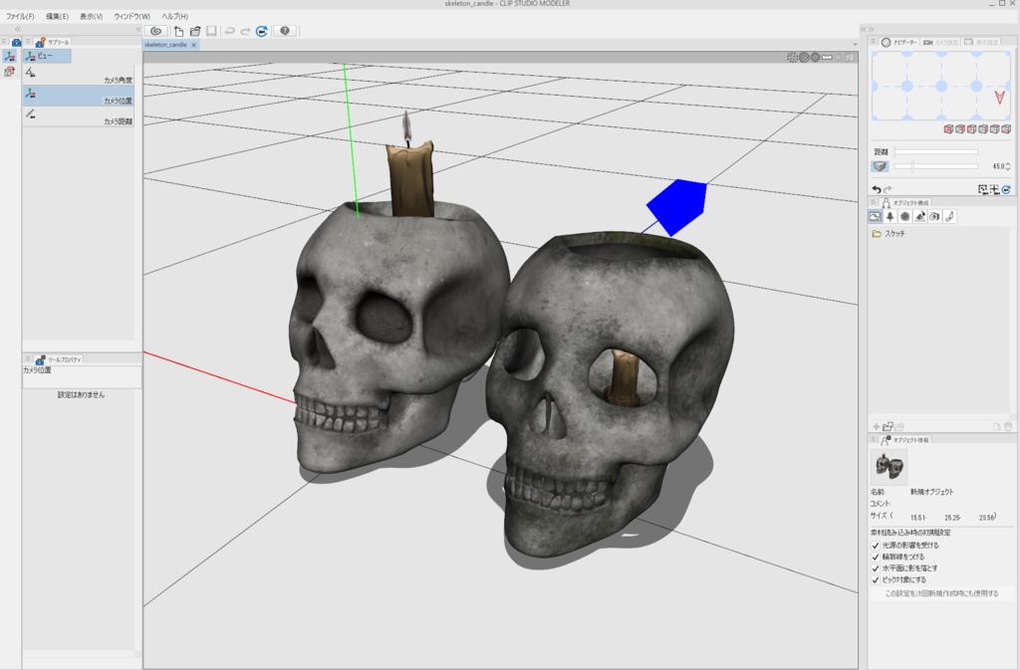Click the 距離 distance slider
Viewport: 1020px width, 670px height.
coord(935,150)
